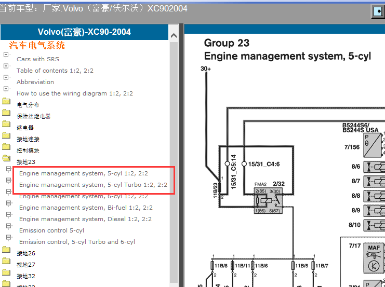Image resolution: width=385 pixels, height=287 pixels.
Task: Collapse the open 接地23 folder icon
Action: pos(6,158)
